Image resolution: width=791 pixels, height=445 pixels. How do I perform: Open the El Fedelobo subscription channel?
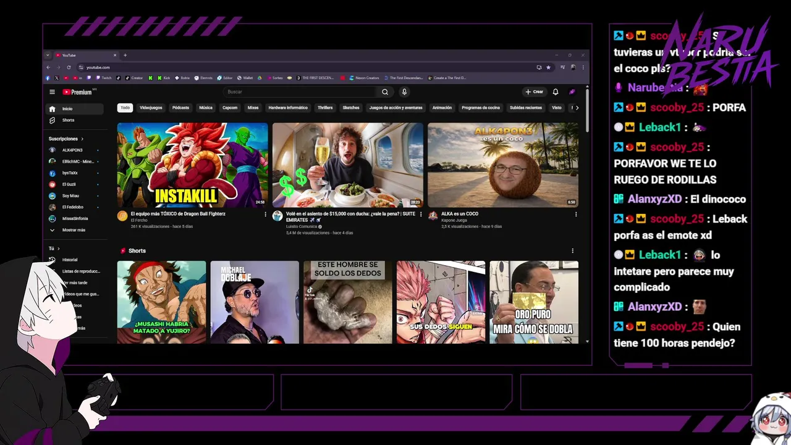pyautogui.click(x=74, y=207)
